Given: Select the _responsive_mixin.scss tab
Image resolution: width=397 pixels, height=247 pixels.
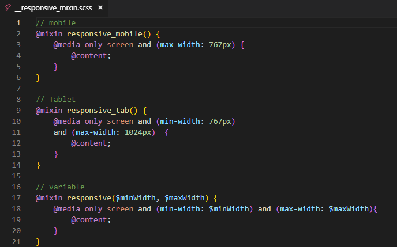Looking at the screenshot, I should tap(53, 8).
